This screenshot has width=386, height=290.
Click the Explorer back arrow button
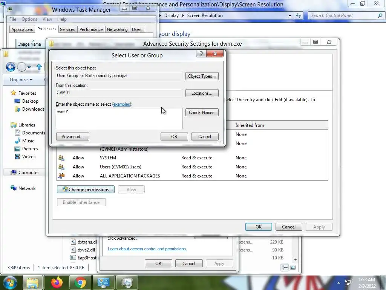[11, 67]
